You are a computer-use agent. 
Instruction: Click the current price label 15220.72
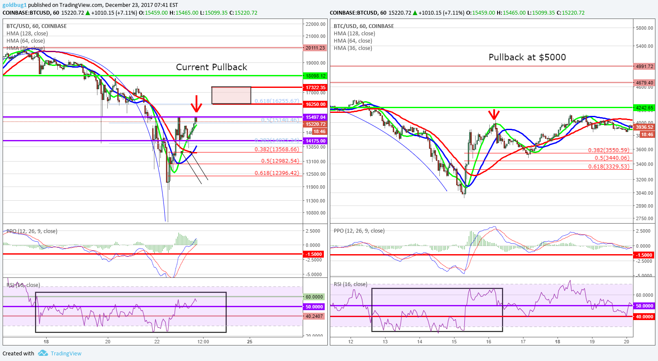point(315,124)
